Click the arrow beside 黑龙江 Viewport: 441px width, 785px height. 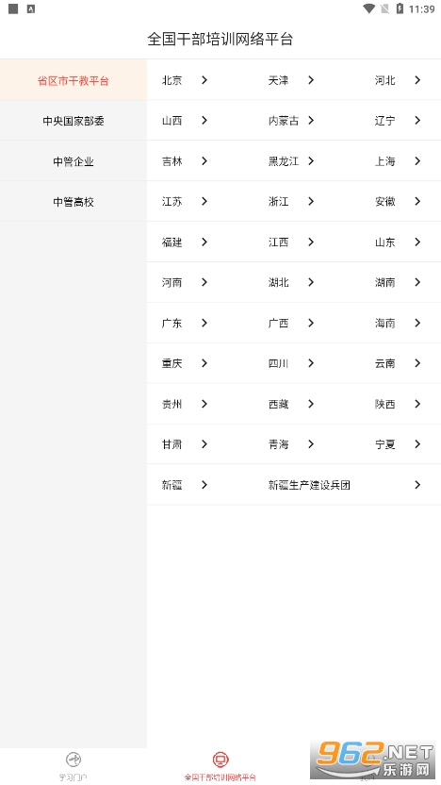click(x=311, y=161)
